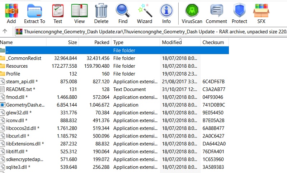The height and width of the screenshot is (173, 287).
Task: Click the steam_api.dll file icon
Action: coord(3,81)
